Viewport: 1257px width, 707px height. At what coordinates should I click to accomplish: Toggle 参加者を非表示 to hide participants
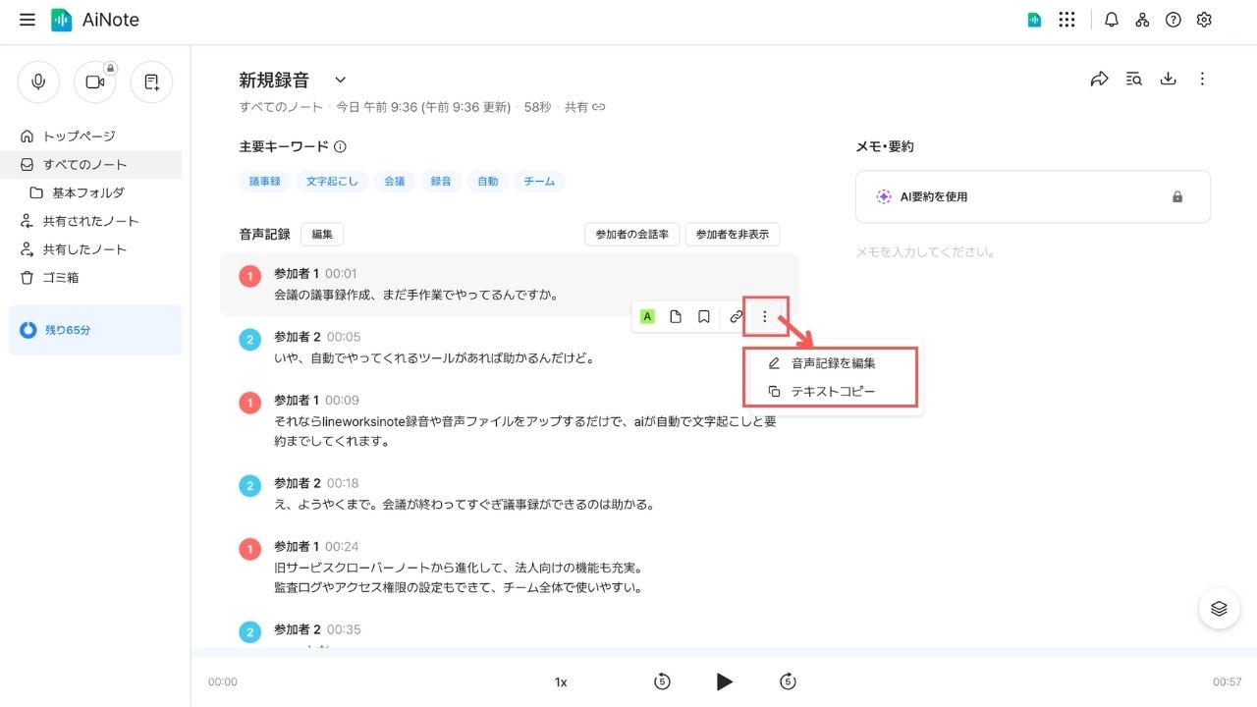point(733,235)
